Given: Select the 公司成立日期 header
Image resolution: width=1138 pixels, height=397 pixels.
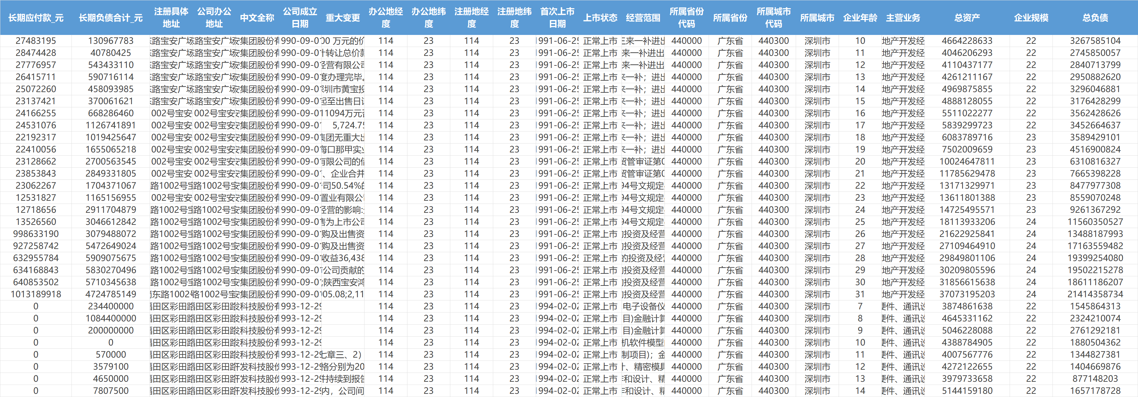Looking at the screenshot, I should click(x=300, y=18).
